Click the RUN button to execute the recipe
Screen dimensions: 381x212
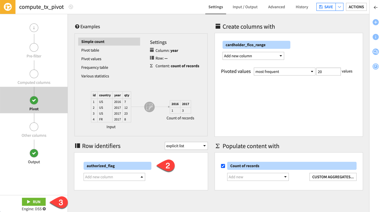(x=34, y=202)
